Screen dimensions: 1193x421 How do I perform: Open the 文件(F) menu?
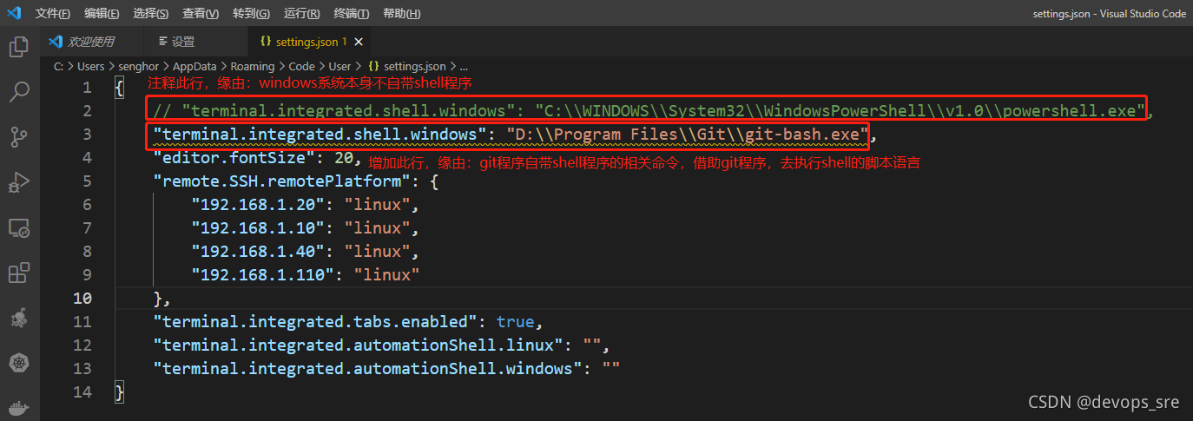pyautogui.click(x=53, y=14)
